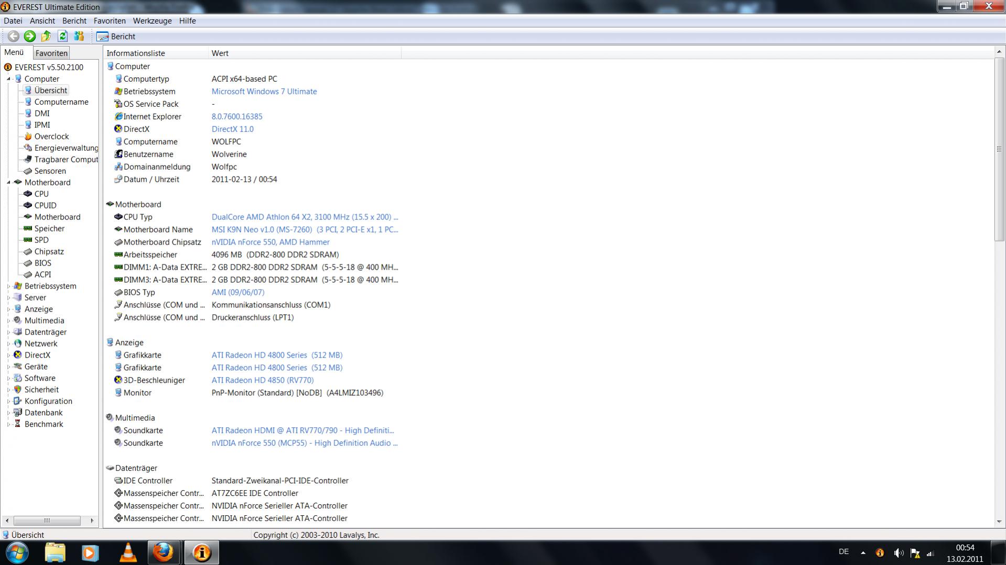Open the Hilfe menu

coord(187,21)
